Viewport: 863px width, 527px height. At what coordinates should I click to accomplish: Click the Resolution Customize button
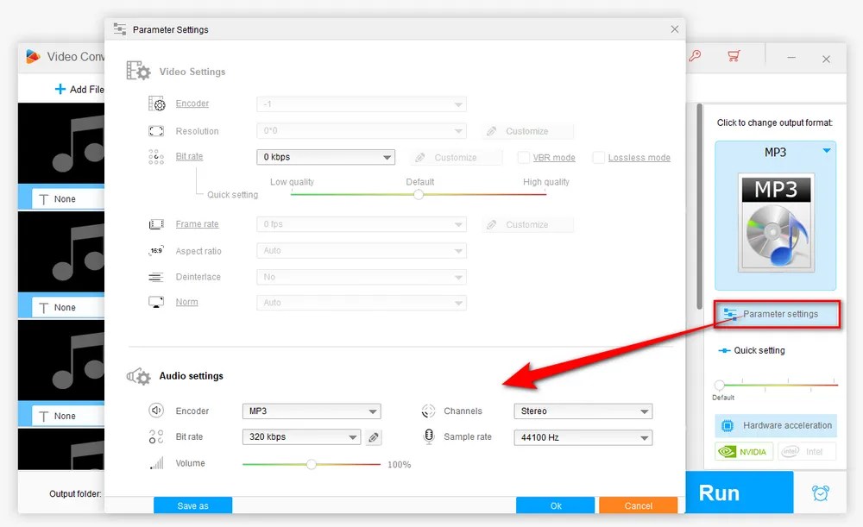click(528, 131)
